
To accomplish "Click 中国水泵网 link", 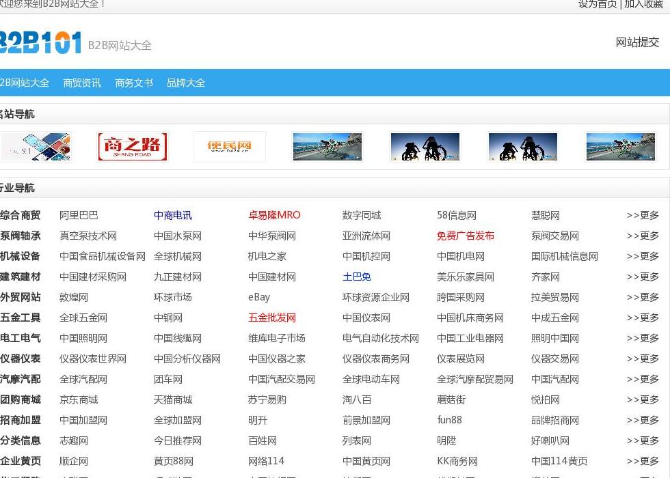I will click(178, 236).
